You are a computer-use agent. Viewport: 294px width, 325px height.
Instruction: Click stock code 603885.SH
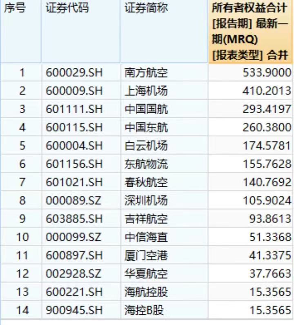74,219
